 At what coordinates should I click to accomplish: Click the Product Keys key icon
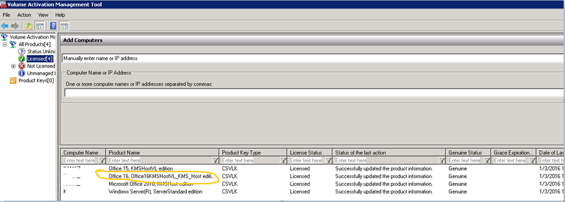pos(13,80)
